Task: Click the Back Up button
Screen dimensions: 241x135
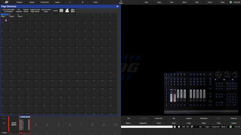Action: point(233,118)
